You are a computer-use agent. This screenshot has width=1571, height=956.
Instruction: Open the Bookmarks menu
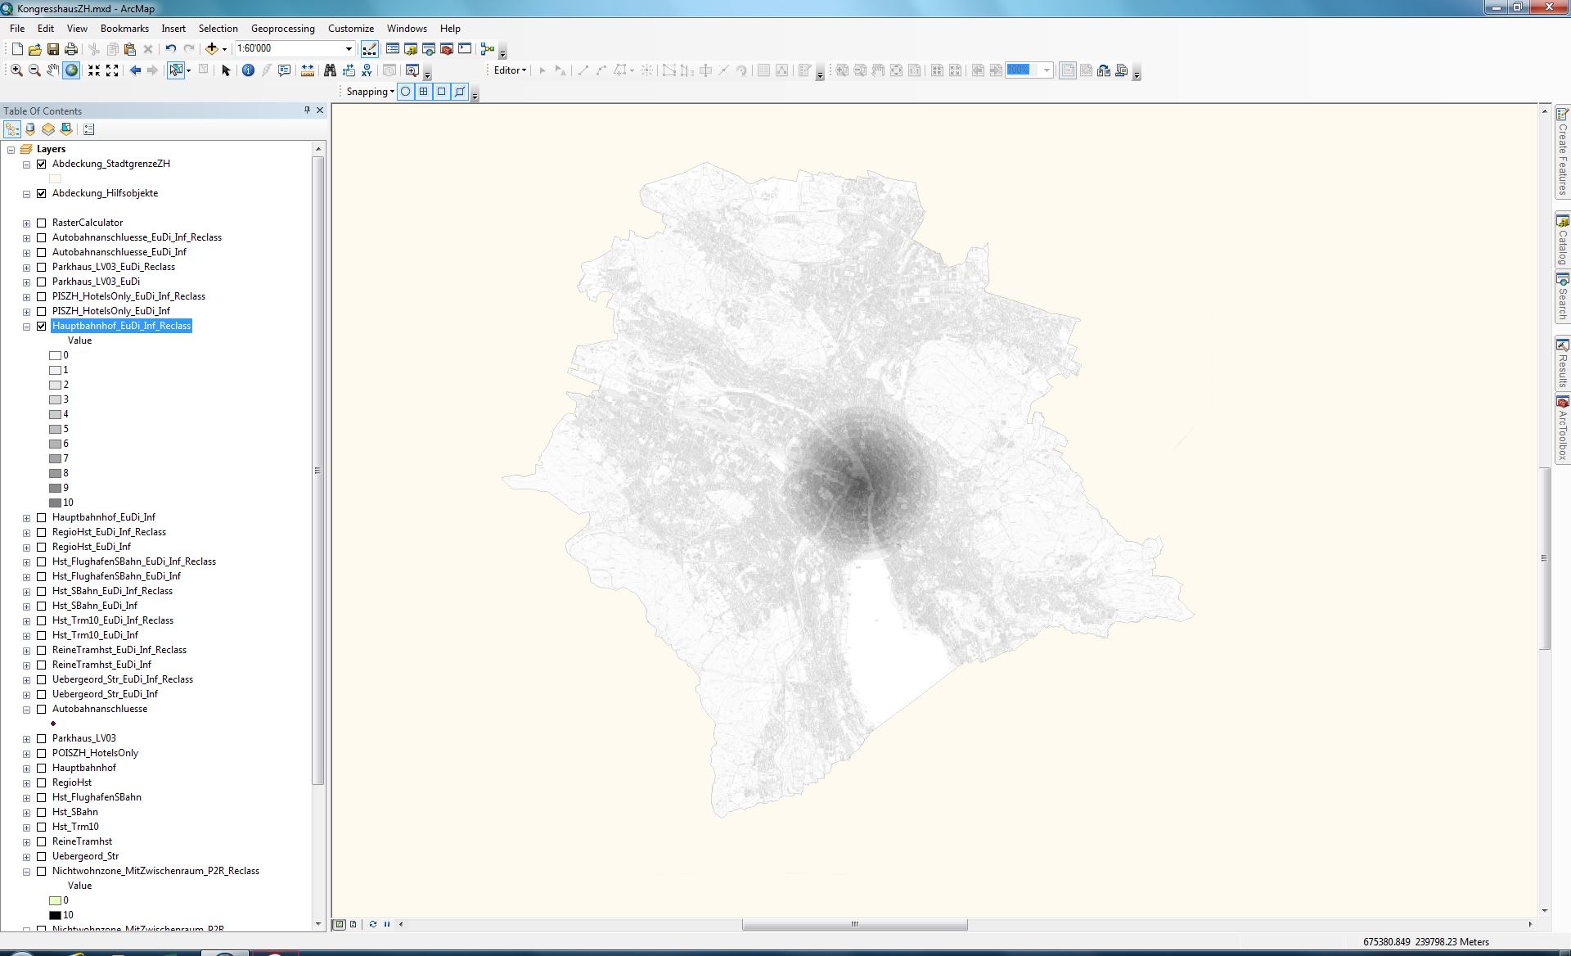click(124, 28)
